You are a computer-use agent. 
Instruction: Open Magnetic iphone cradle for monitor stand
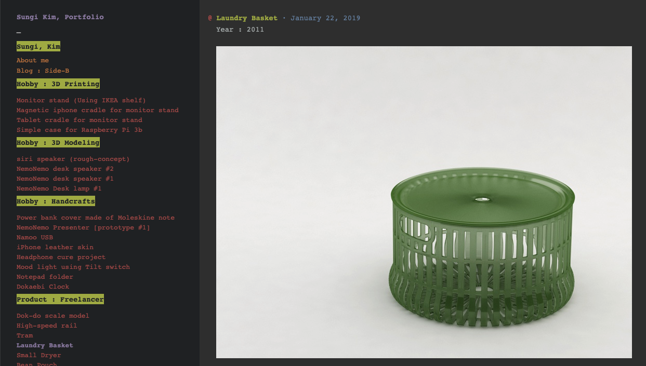98,110
